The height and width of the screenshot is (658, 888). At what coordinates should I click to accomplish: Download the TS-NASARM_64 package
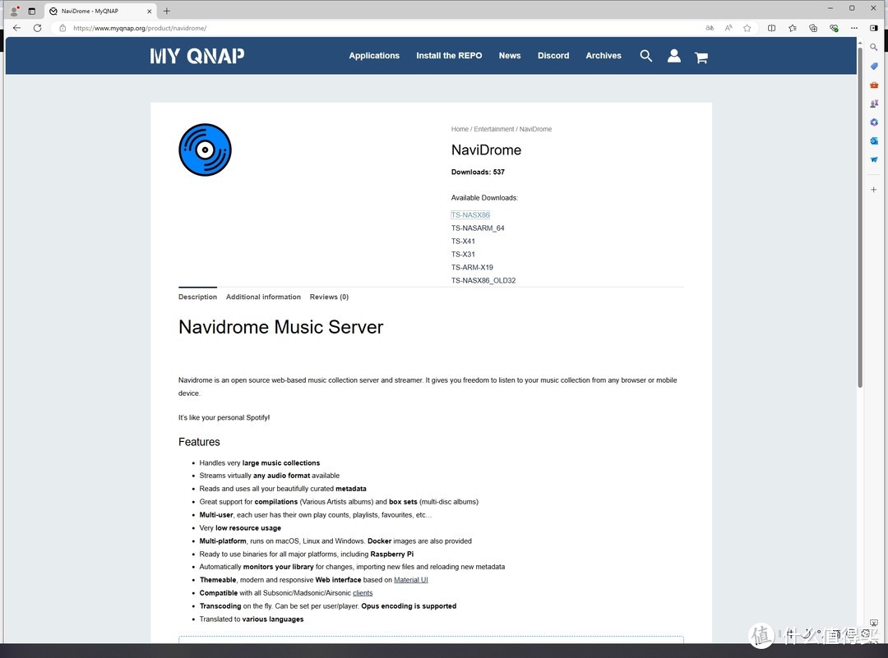click(478, 228)
